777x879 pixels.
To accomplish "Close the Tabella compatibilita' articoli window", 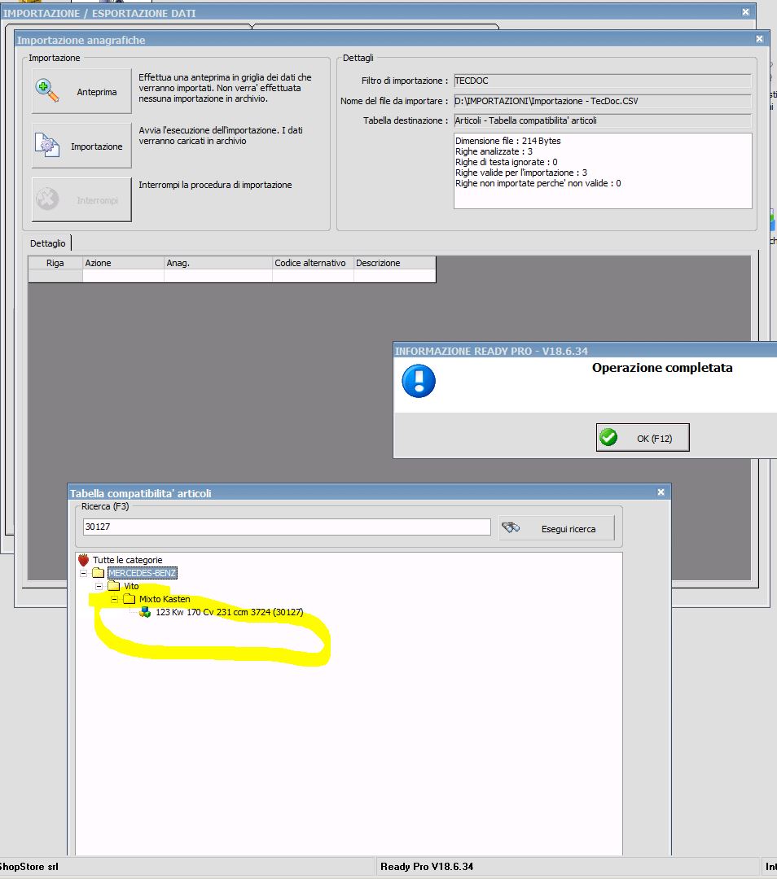I will pos(661,492).
